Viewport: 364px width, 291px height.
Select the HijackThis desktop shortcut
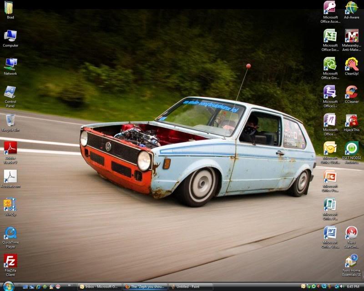pyautogui.click(x=351, y=123)
